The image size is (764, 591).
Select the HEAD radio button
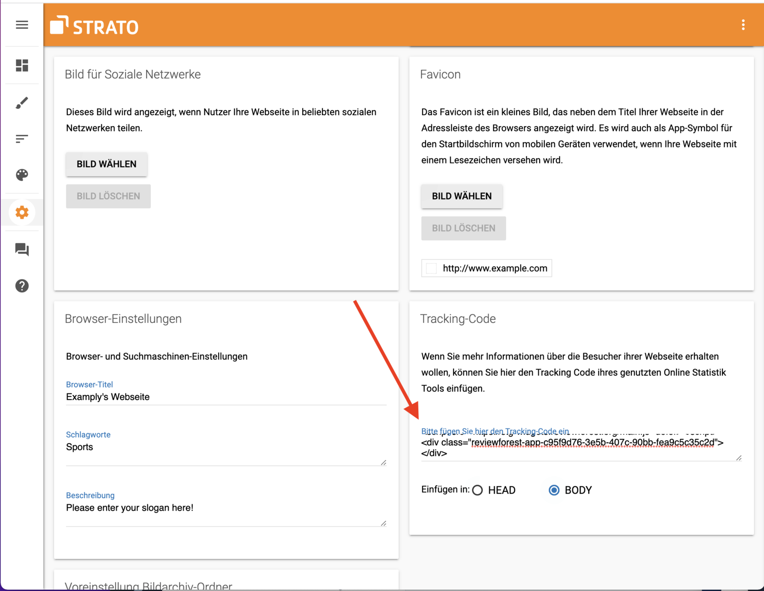pyautogui.click(x=477, y=490)
